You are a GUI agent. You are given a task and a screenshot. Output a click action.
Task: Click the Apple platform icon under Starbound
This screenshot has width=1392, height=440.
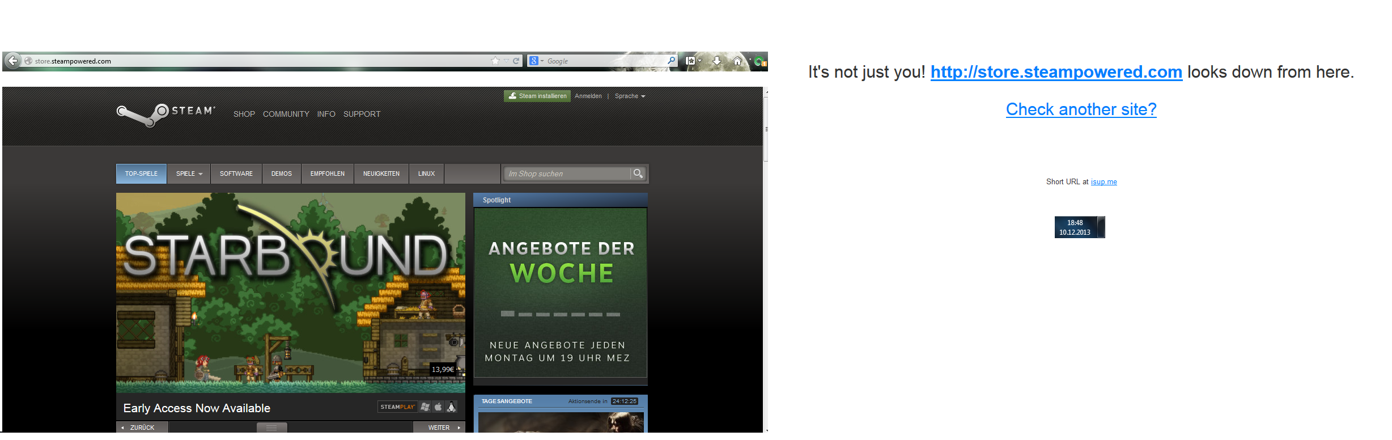[438, 407]
